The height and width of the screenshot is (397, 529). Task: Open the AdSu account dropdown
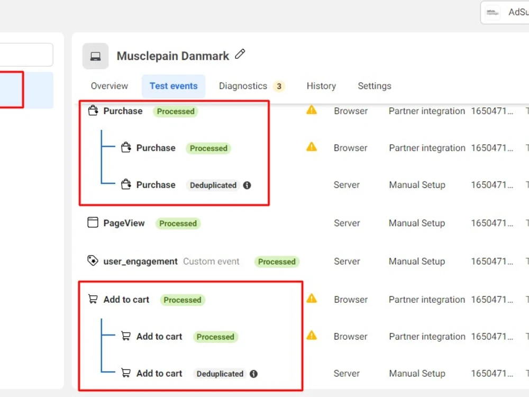(x=505, y=13)
